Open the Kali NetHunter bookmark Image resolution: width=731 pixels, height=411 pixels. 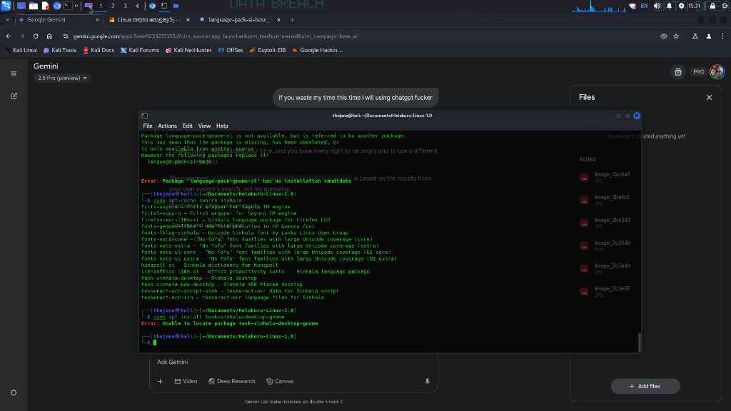pos(188,51)
